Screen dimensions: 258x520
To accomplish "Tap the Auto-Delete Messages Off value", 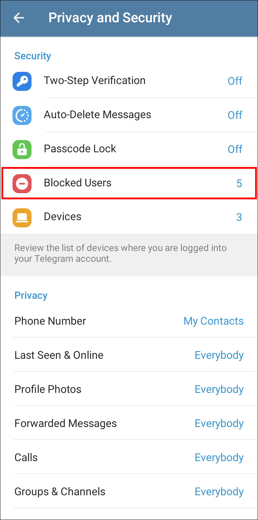I will tap(235, 115).
